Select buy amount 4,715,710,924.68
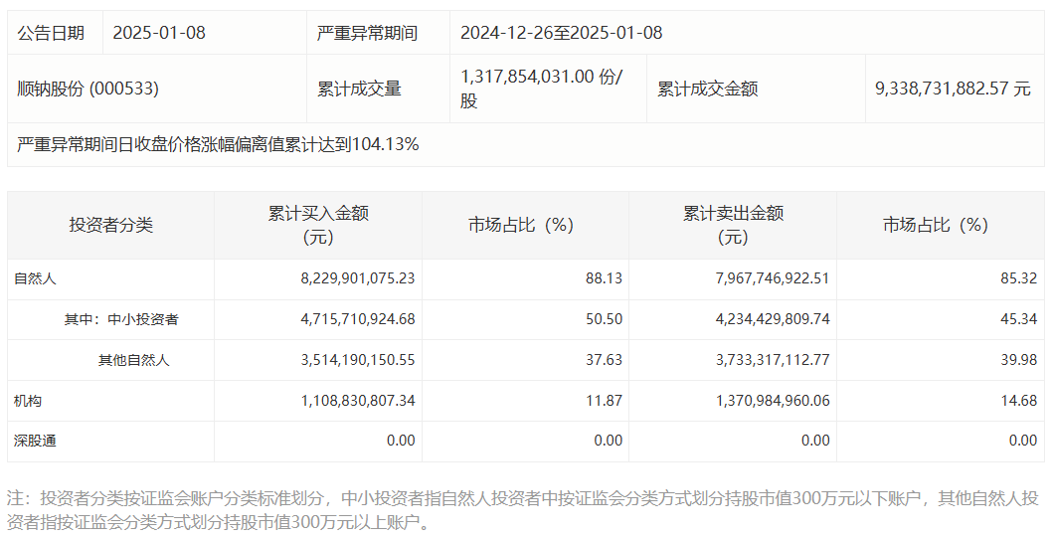1051x540 pixels. click(x=358, y=319)
